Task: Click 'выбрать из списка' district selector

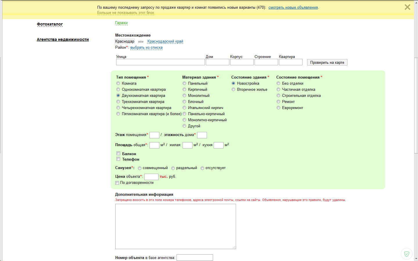Action: coord(146,48)
